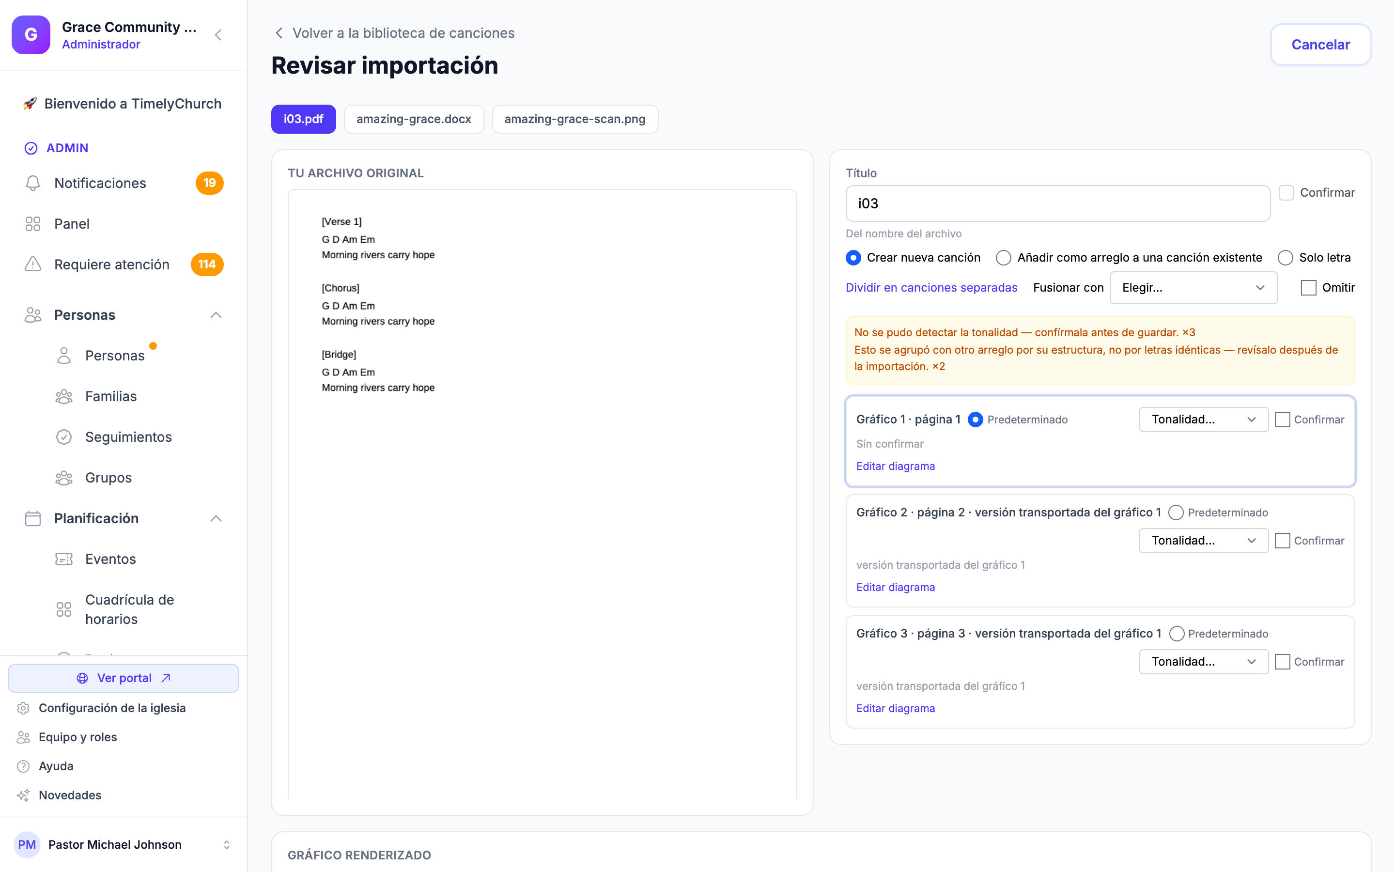Click the external arrow icon on Ver portal

pyautogui.click(x=166, y=678)
